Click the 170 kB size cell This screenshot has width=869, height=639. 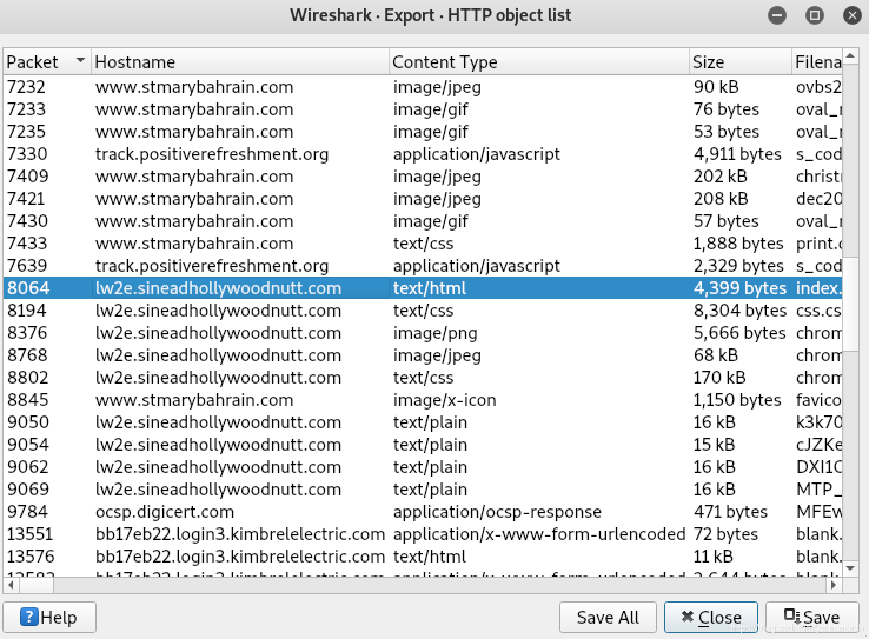pyautogui.click(x=719, y=377)
